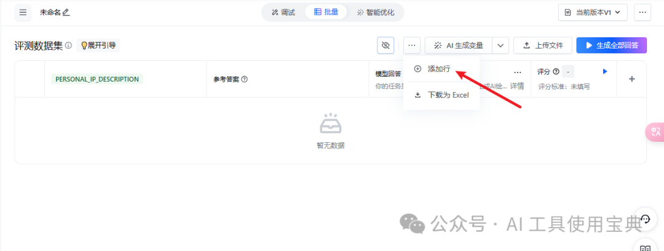Switch to the 智能优化 tab
664x251 pixels.
375,12
